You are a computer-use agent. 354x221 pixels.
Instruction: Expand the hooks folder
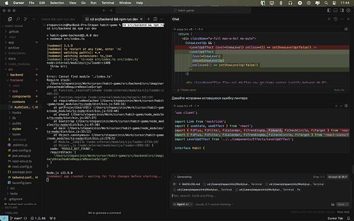point(17,113)
